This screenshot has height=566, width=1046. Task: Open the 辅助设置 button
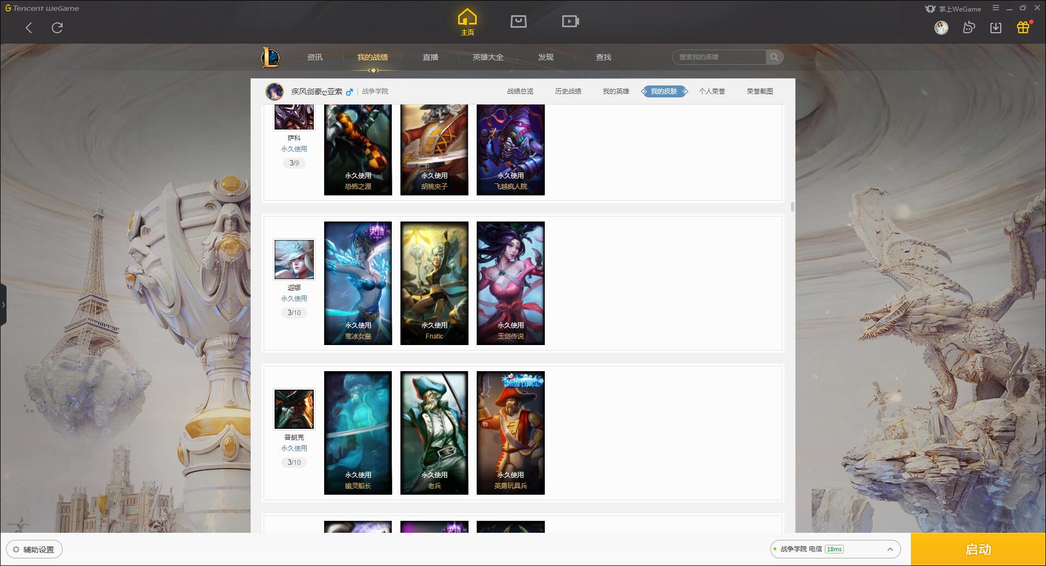click(34, 550)
